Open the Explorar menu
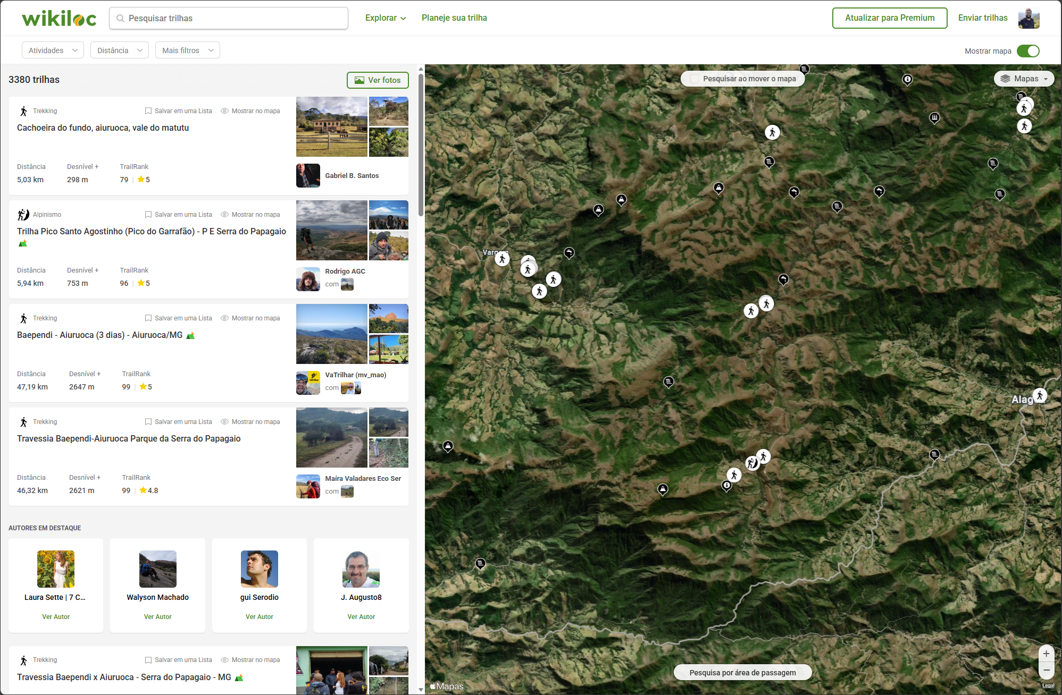The height and width of the screenshot is (695, 1062). pyautogui.click(x=386, y=18)
